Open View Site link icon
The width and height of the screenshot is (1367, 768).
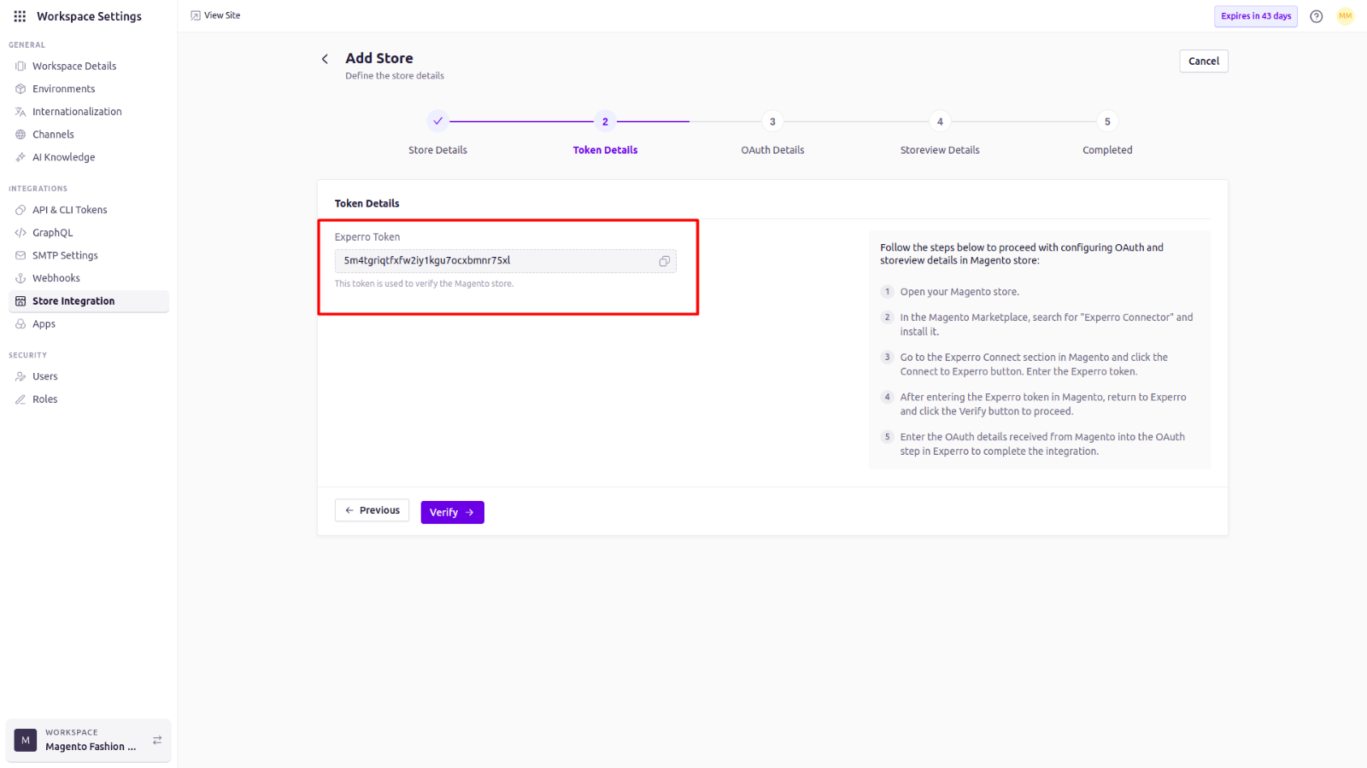tap(196, 15)
